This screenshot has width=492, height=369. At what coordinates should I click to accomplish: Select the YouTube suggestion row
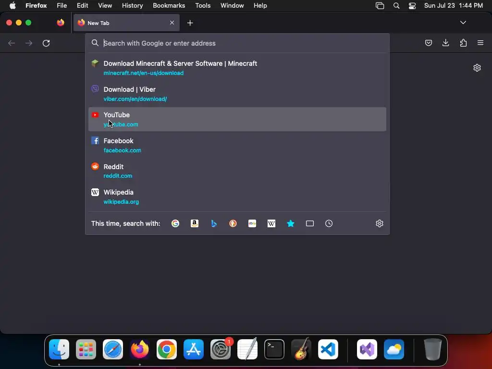pyautogui.click(x=237, y=119)
